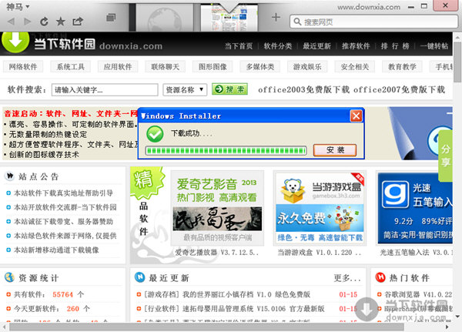Open 当下首页 in the navigation bar
Image resolution: width=462 pixels, height=332 pixels.
click(x=239, y=46)
